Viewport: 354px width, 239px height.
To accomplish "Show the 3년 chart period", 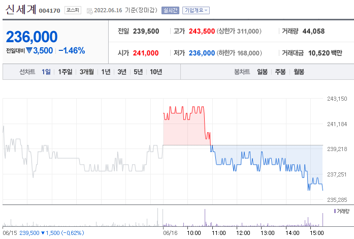I will pyautogui.click(x=122, y=72).
